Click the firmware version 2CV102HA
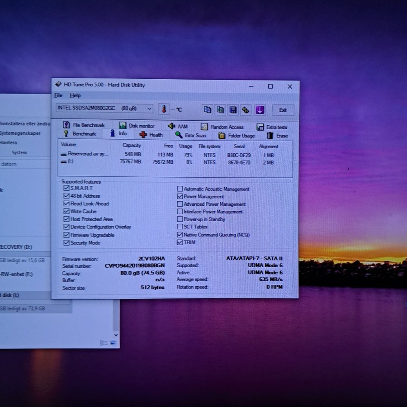The image size is (407, 407). [151, 259]
